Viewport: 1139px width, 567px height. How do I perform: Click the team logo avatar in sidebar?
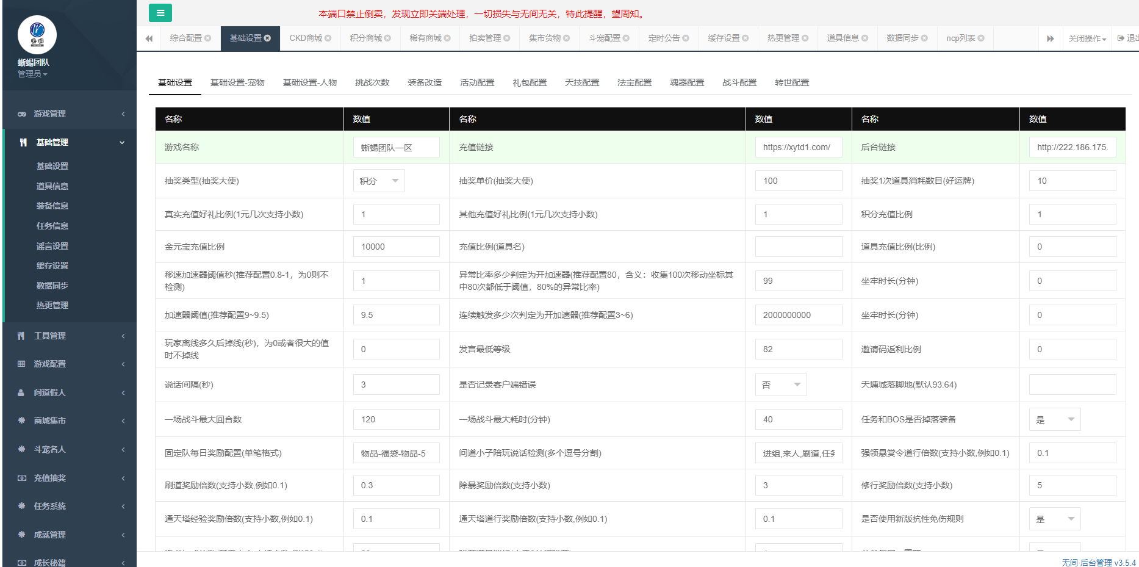tap(37, 35)
